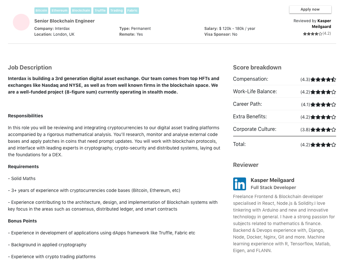Screen dimensions: 348x263
Task: Select the Blockchain tag
Action: point(81,10)
